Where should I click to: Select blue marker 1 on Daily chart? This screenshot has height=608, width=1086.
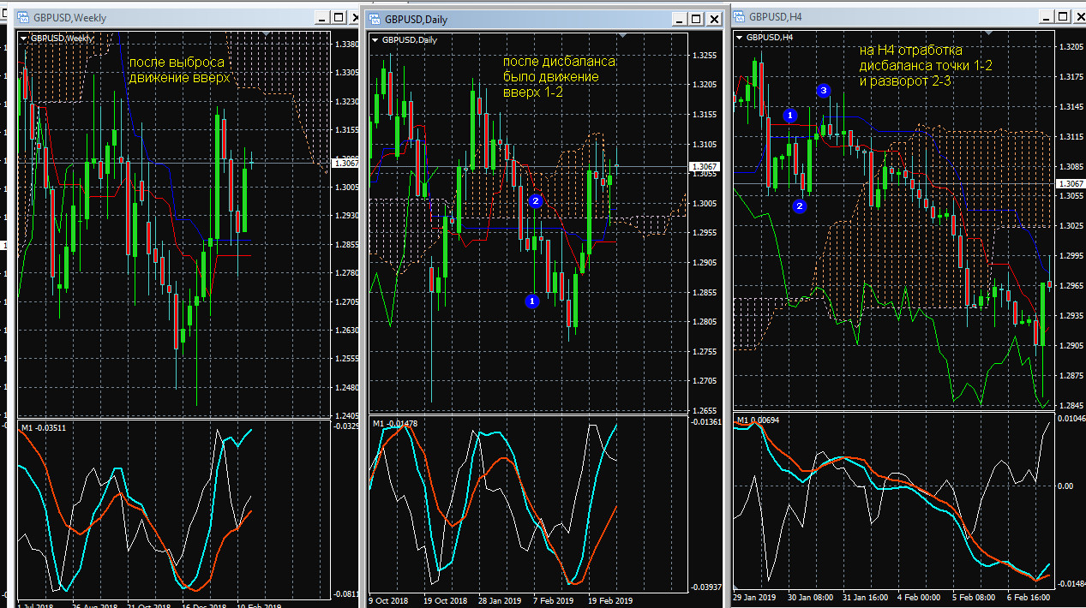tap(532, 301)
